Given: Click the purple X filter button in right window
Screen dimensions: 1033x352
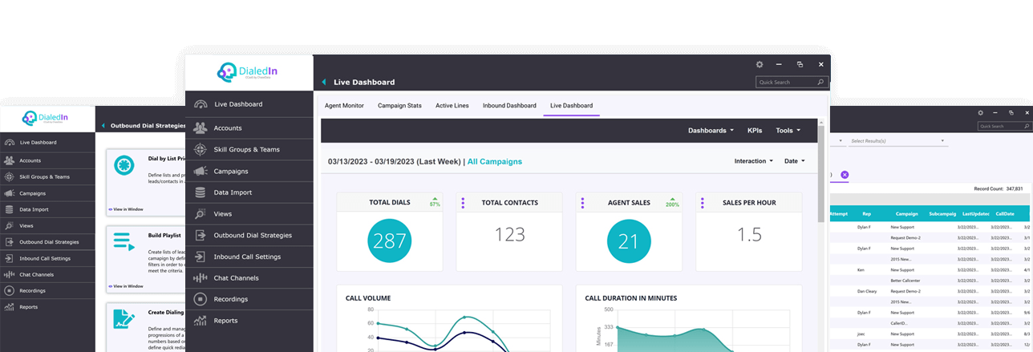Looking at the screenshot, I should (x=845, y=174).
